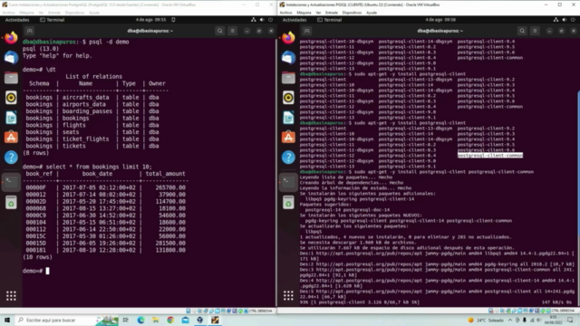Open Chrome from taskbar
The width and height of the screenshot is (580, 326).
point(170,320)
